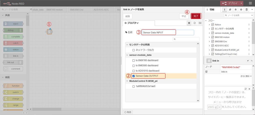Image resolution: width=255 pixels, height=115 pixels.
Task: Open the hamburger main menu
Action: pyautogui.click(x=250, y=3)
